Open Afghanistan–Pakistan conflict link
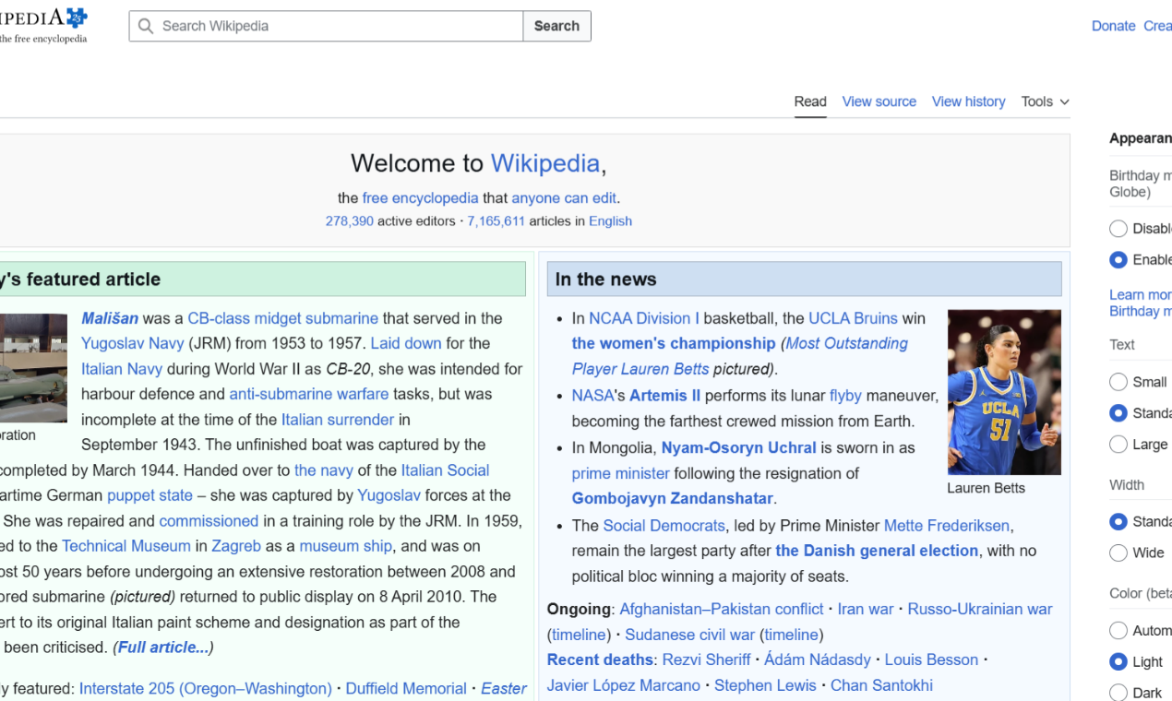The image size is (1172, 701). (x=722, y=610)
